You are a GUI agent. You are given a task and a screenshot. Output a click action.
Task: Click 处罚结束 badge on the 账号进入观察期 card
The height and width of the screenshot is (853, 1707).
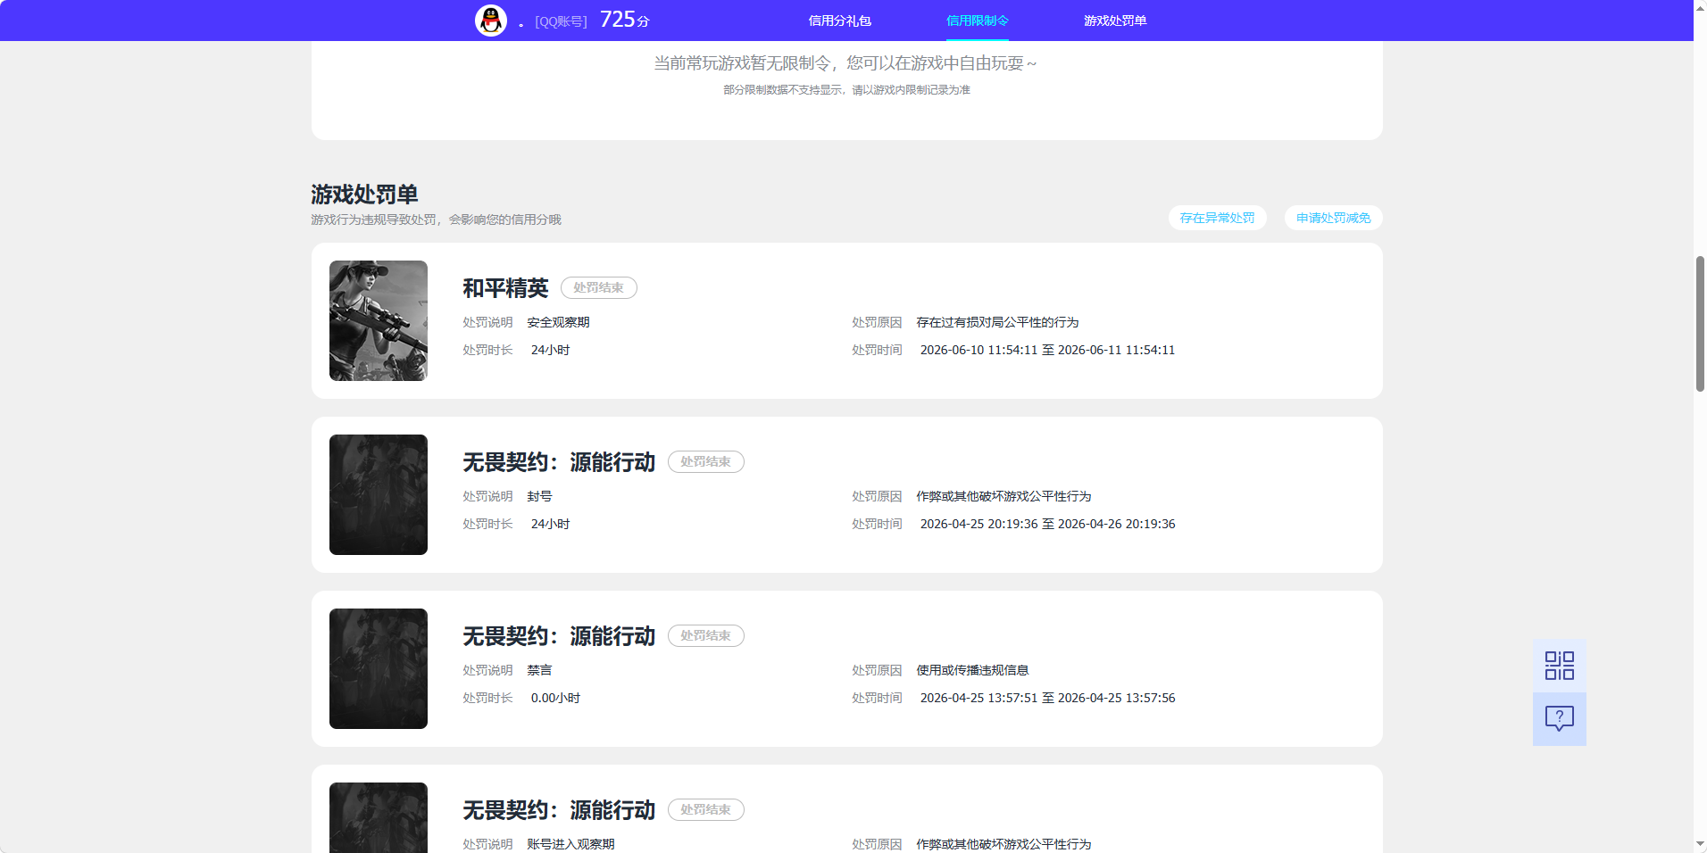point(705,809)
